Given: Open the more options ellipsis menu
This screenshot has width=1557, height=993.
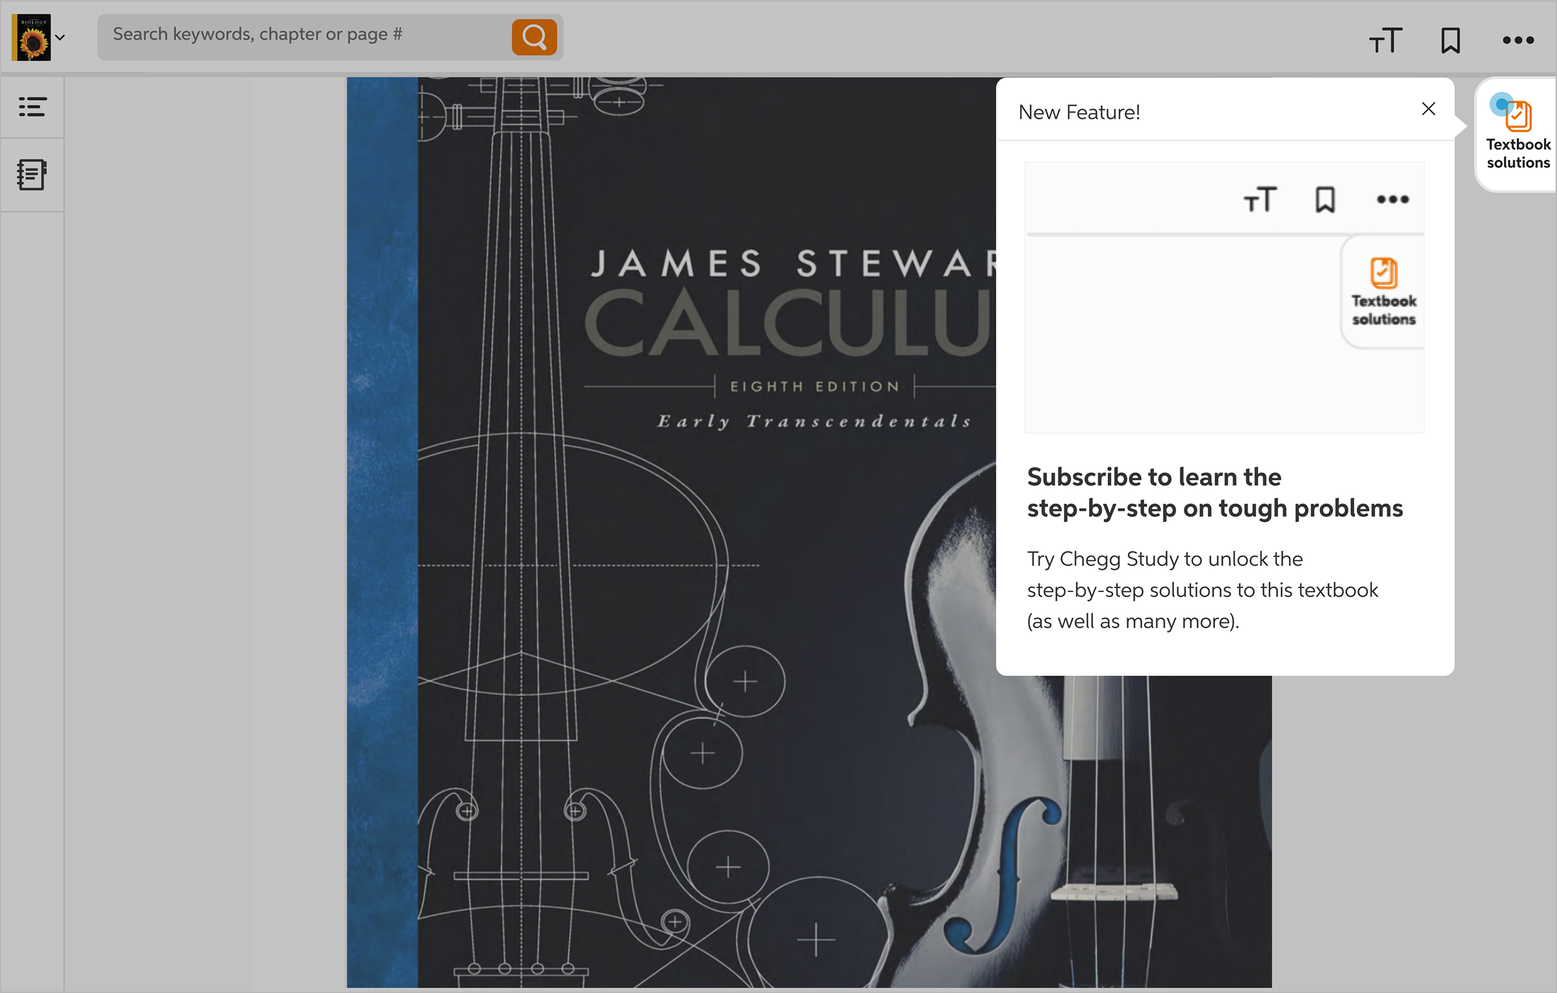Looking at the screenshot, I should pos(1518,40).
